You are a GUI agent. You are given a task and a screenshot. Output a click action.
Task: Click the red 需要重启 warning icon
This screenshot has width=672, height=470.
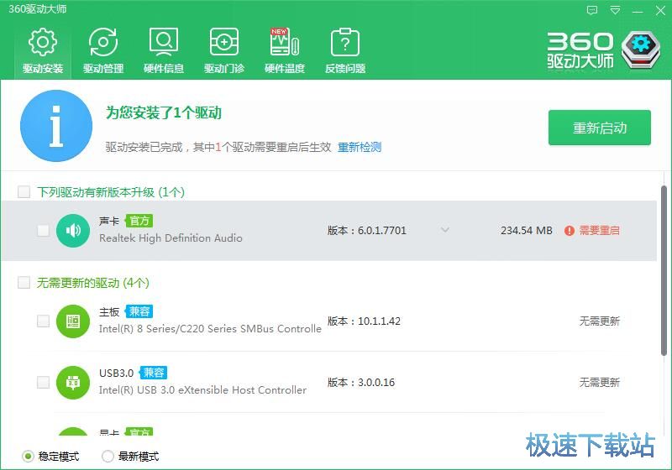tap(570, 231)
